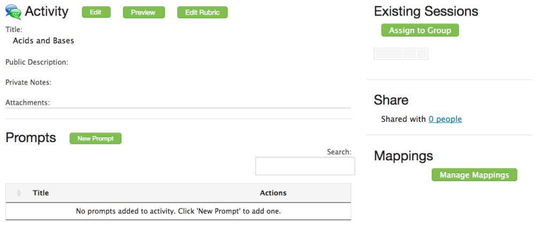Preview the activity
The height and width of the screenshot is (225, 535).
[143, 12]
